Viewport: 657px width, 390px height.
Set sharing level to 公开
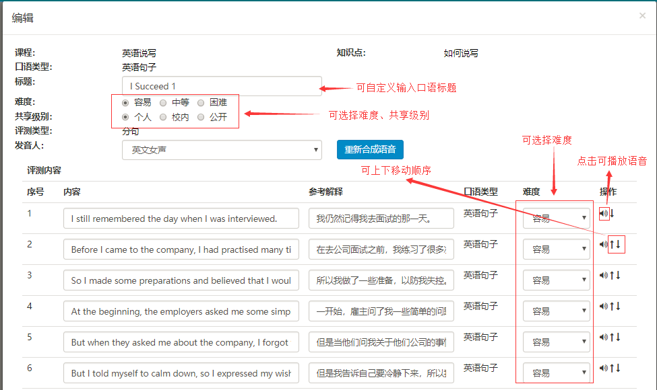(x=201, y=117)
